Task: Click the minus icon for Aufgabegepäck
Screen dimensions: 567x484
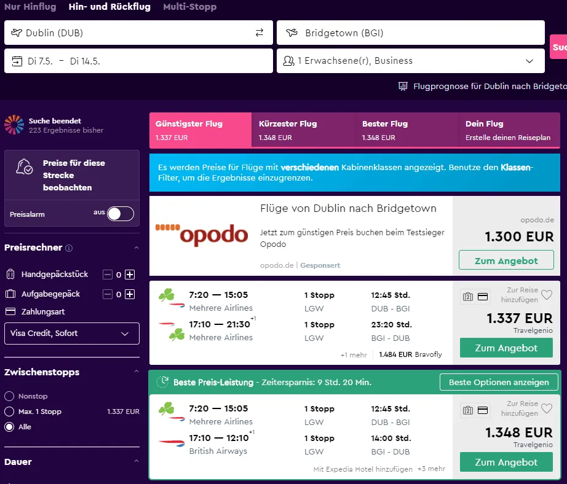Action: pyautogui.click(x=108, y=294)
